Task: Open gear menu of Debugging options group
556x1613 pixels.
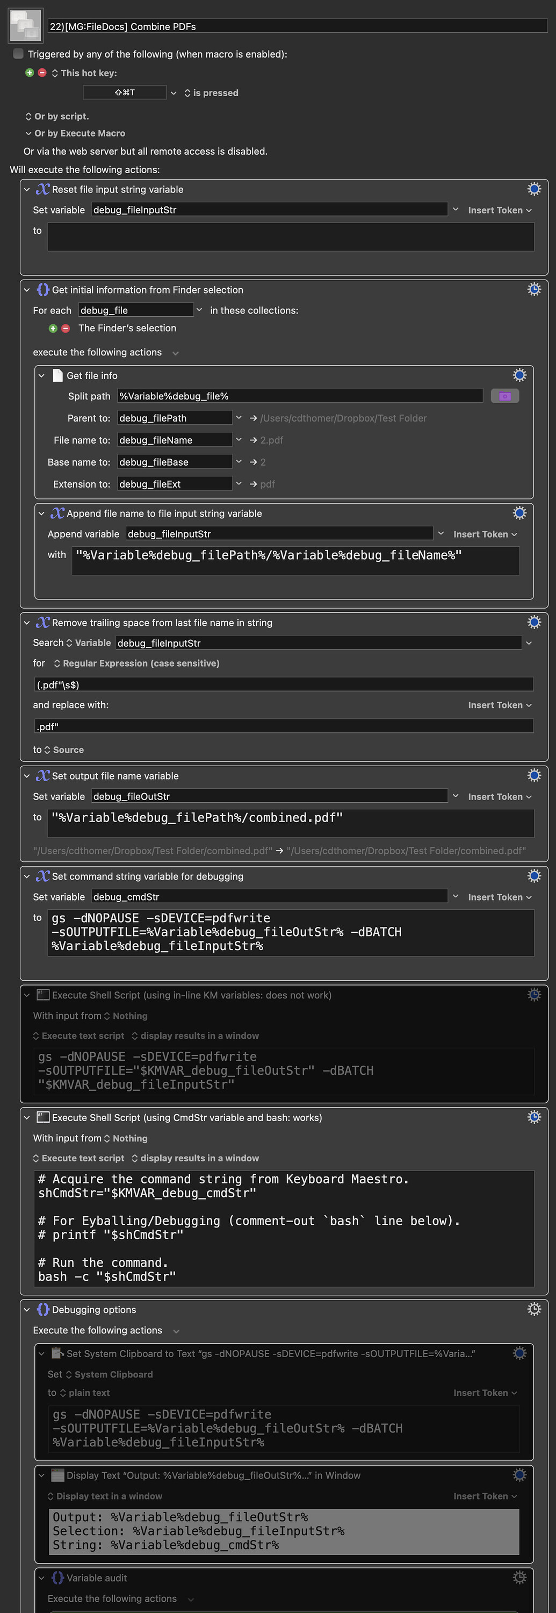Action: coord(534,1309)
